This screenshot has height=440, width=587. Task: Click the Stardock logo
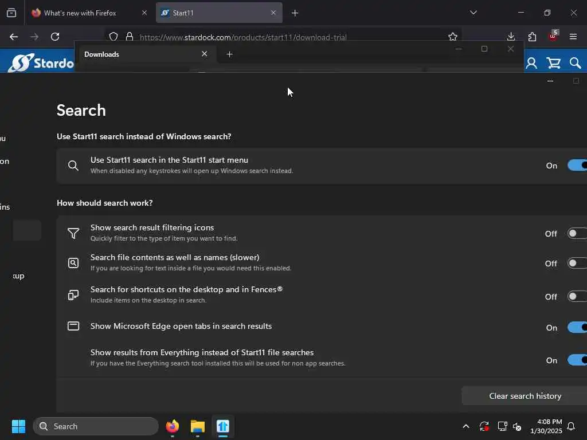[41, 62]
